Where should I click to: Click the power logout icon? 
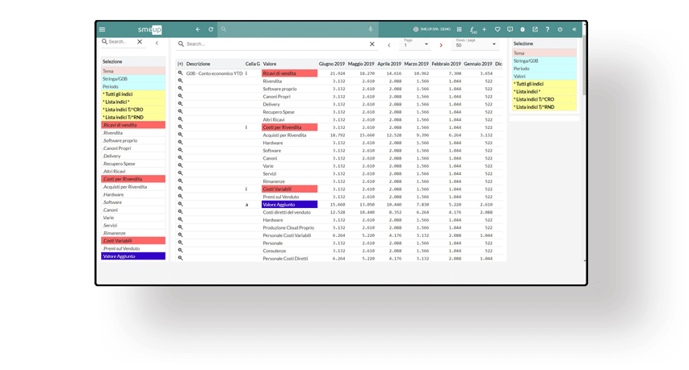(561, 30)
